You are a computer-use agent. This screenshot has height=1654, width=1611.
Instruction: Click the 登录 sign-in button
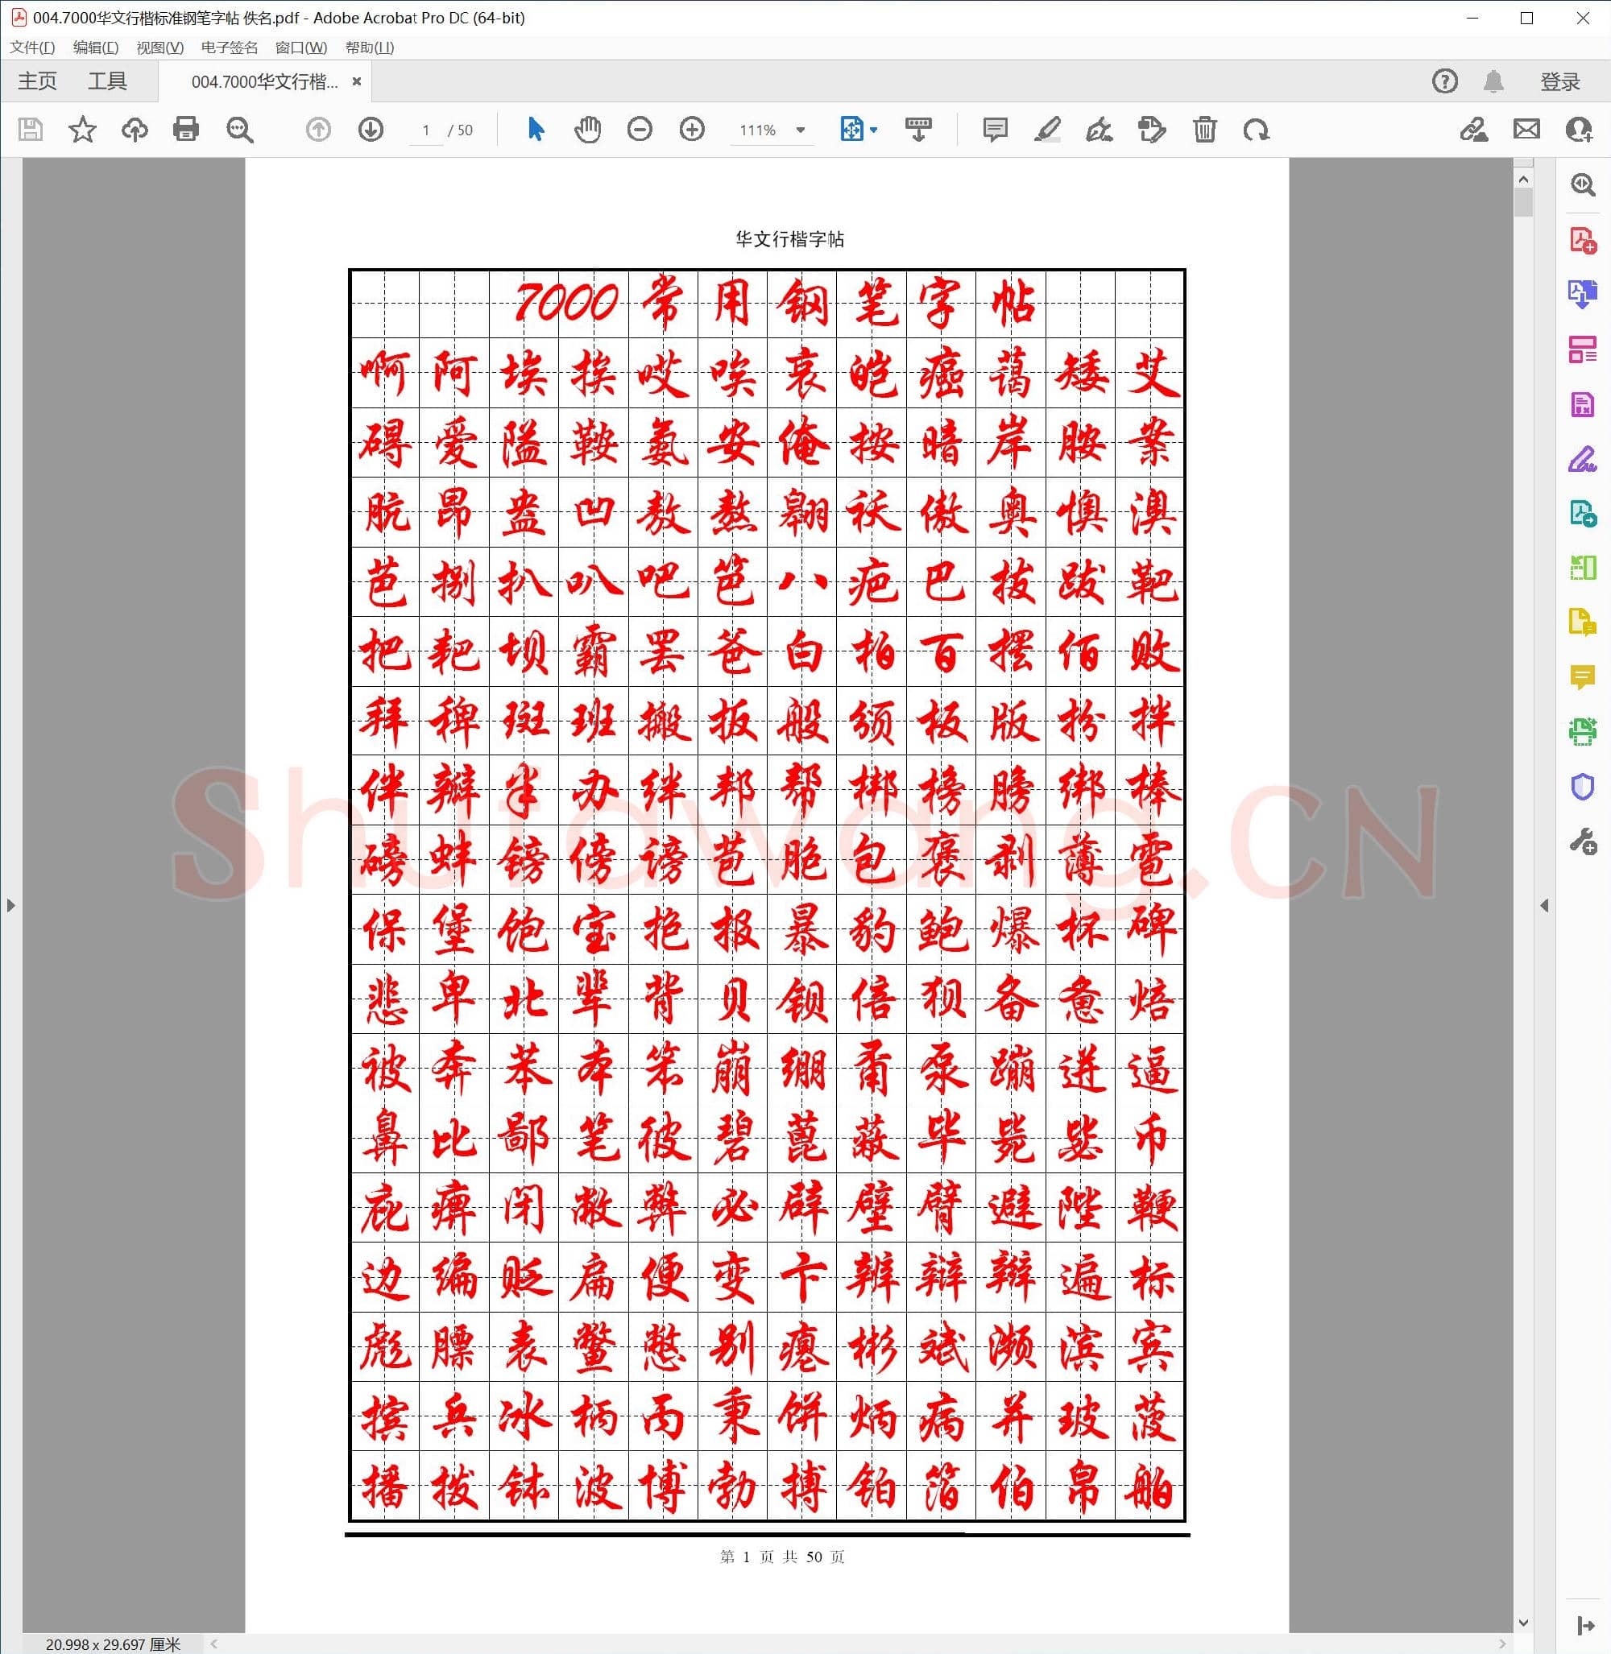1559,81
